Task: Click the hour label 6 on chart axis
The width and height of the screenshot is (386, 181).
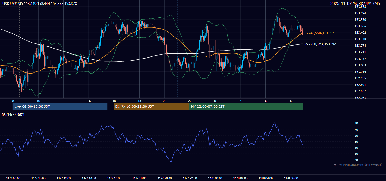Action: coord(291,101)
